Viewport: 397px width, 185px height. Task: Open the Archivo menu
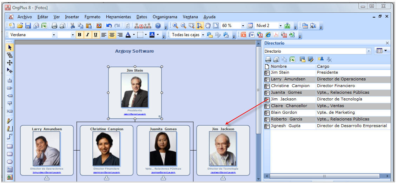25,17
